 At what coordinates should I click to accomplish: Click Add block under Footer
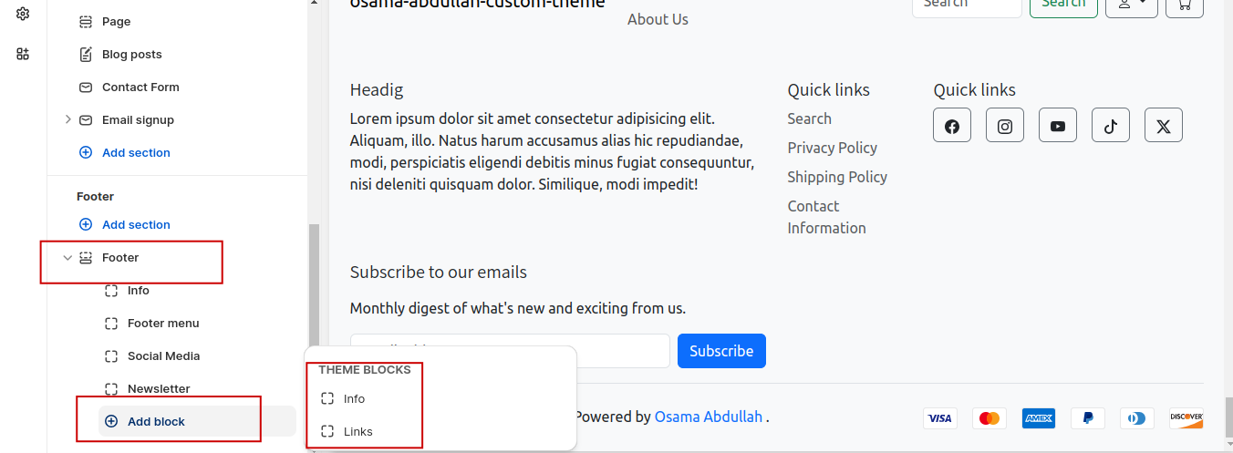(156, 421)
